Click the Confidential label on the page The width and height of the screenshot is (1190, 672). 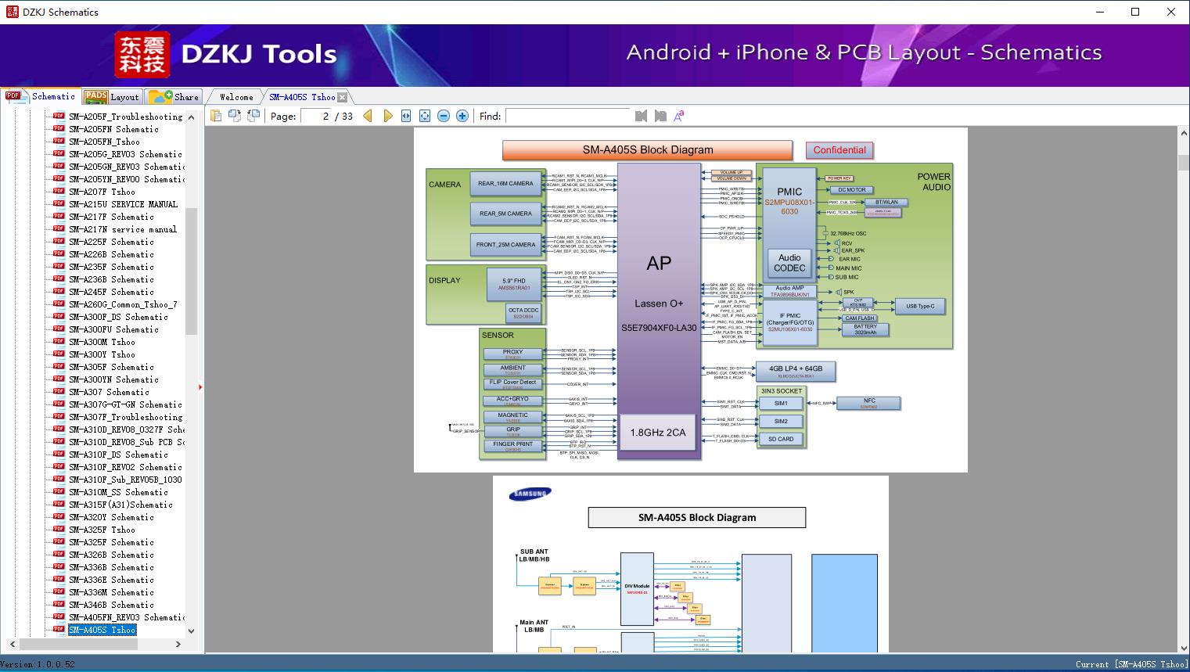pos(839,150)
